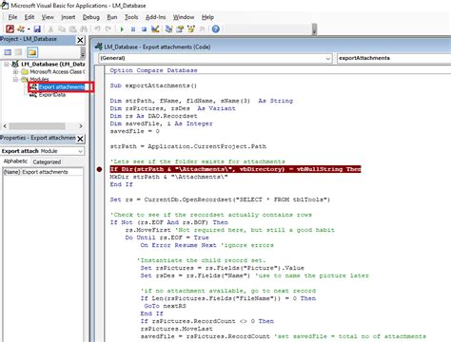Viewport: 451px width, 342px height.
Task: Toggle Folders icon in Project panel
Action: tap(32, 52)
